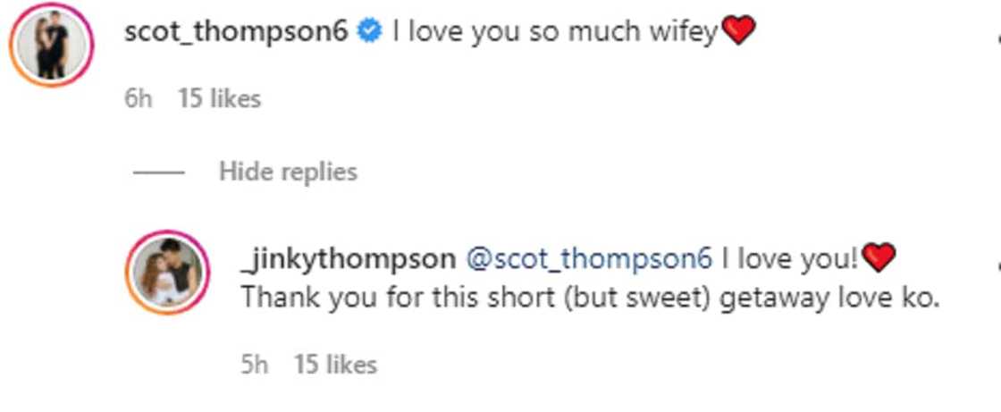1001x412 pixels.
Task: Click the _jinkythompson username
Action: coord(348,259)
